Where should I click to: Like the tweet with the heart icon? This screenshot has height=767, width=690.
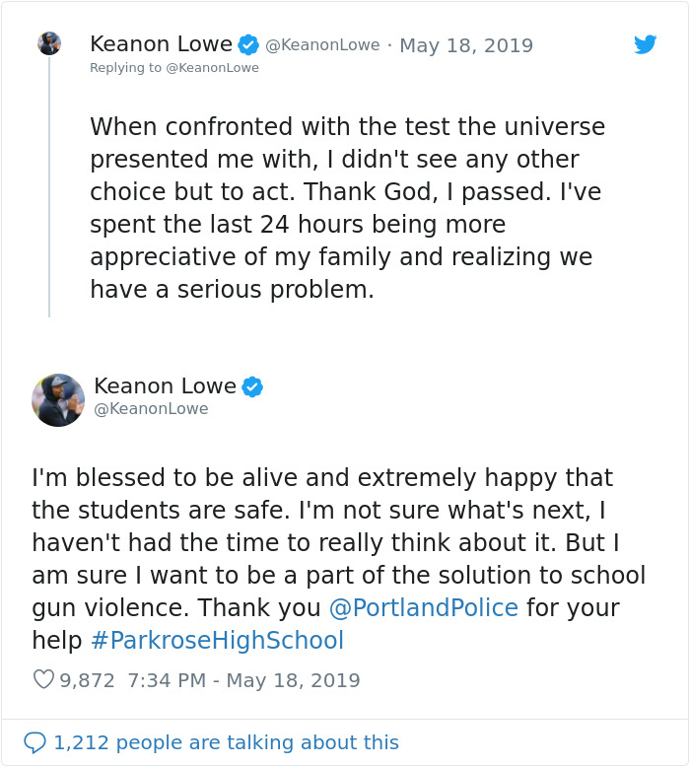click(x=43, y=680)
